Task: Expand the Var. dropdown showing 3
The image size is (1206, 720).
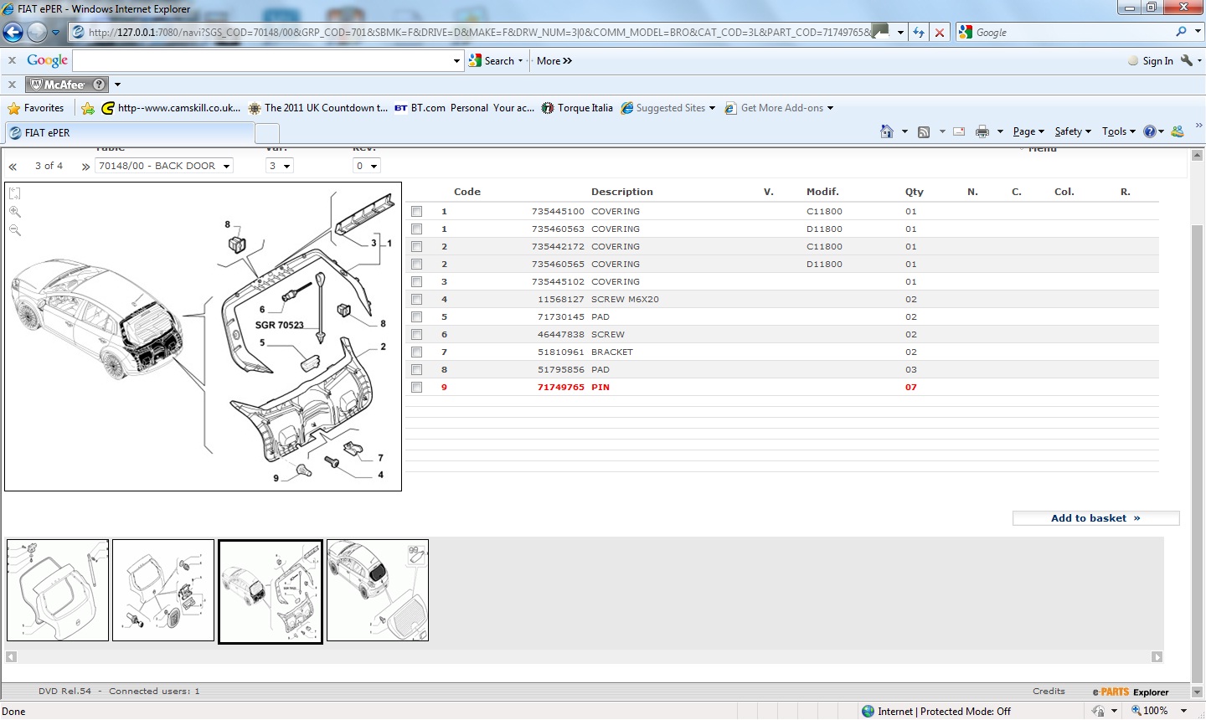Action: pos(279,166)
